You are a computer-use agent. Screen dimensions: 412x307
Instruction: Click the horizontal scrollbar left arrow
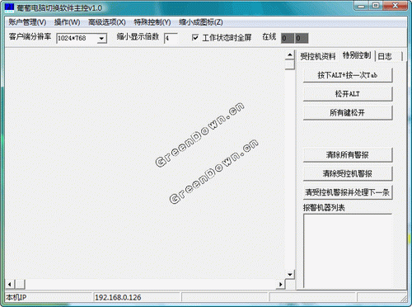[x=10, y=284]
